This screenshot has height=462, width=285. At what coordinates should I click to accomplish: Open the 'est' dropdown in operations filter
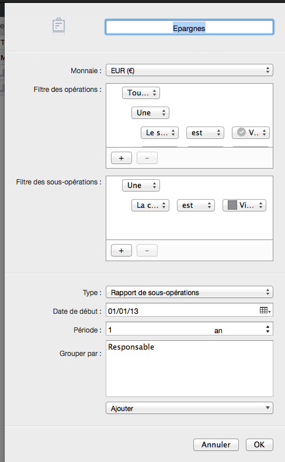[x=205, y=132]
